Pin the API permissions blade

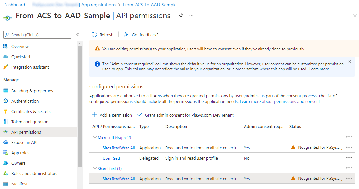pyautogui.click(x=181, y=15)
